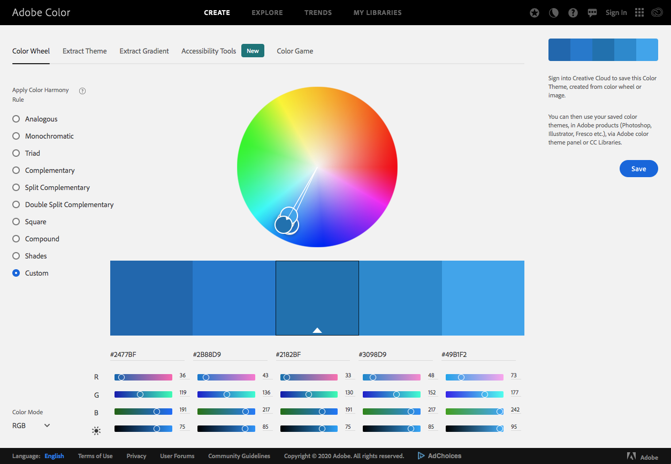Image resolution: width=671 pixels, height=464 pixels.
Task: Click the G value 130 field
Action: click(x=349, y=393)
